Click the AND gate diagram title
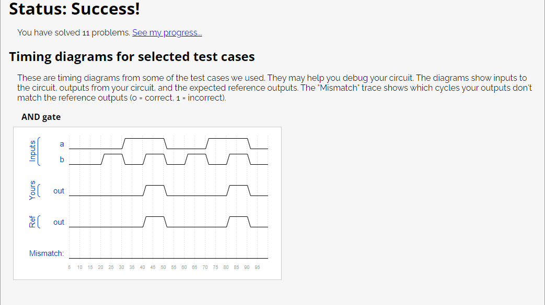Viewport: 545px width, 305px height. pyautogui.click(x=41, y=117)
